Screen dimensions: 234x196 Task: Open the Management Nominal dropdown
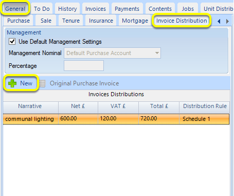coord(112,53)
